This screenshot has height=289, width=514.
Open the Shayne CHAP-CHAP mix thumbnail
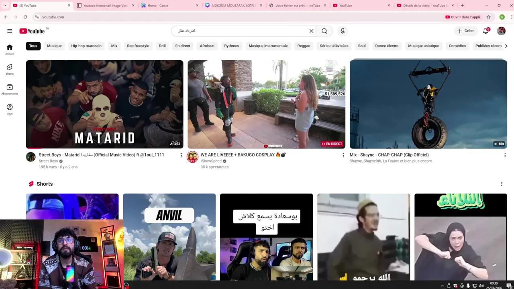[428, 104]
